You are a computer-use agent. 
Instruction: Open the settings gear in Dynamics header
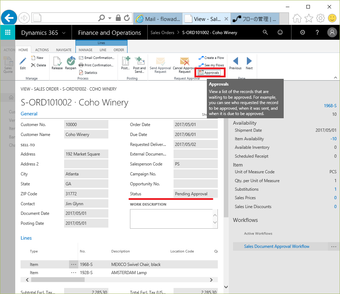coord(302,33)
